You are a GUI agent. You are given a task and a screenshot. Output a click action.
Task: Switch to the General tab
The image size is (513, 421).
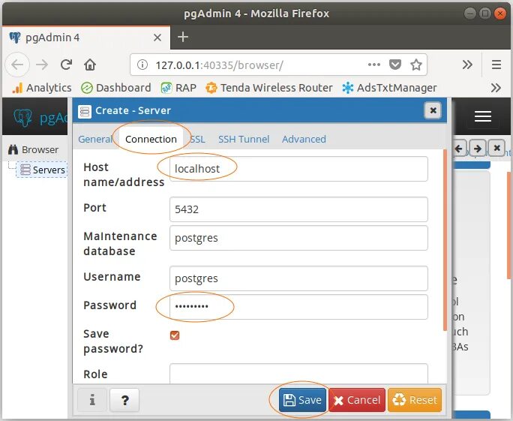pyautogui.click(x=95, y=139)
